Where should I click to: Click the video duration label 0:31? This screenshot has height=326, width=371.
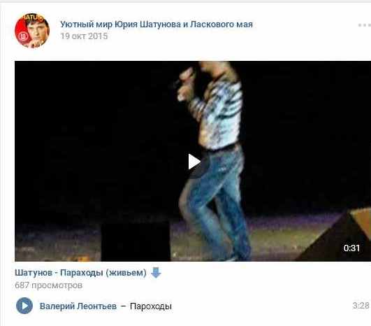351,248
